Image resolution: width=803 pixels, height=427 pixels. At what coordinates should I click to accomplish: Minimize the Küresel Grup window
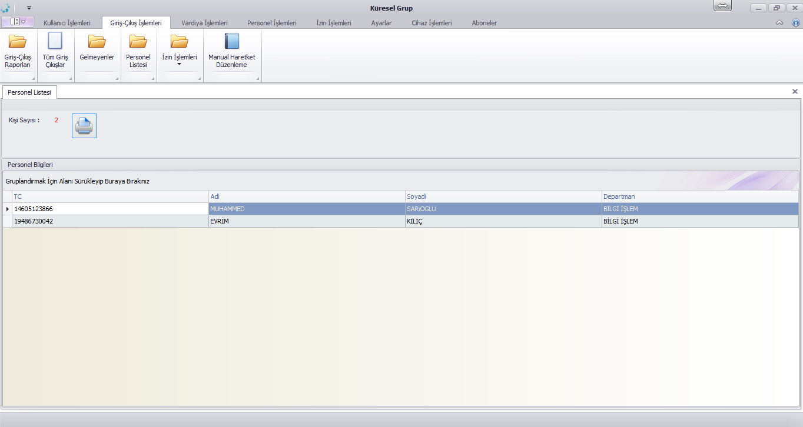click(759, 8)
